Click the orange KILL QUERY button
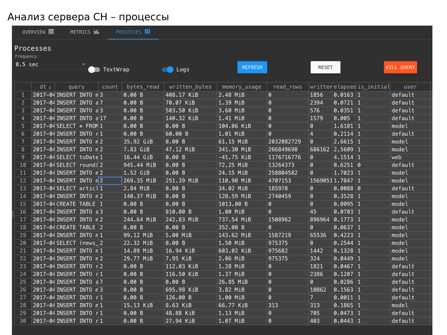The width and height of the screenshot is (447, 335). click(x=400, y=67)
